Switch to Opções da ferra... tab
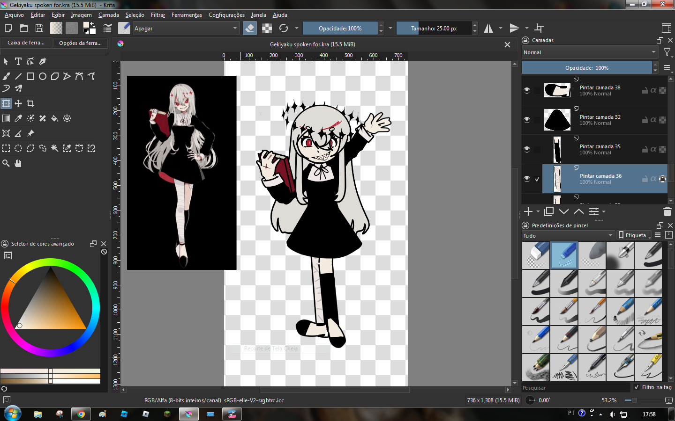 click(x=80, y=43)
